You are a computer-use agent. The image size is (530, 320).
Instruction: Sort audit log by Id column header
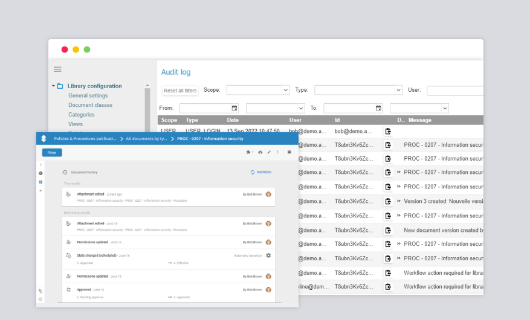pos(337,120)
